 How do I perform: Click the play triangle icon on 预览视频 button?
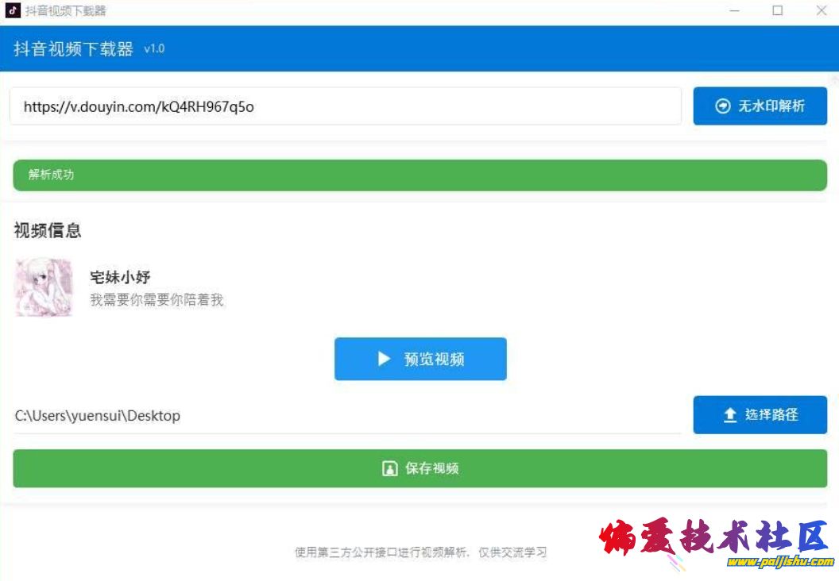click(x=385, y=358)
